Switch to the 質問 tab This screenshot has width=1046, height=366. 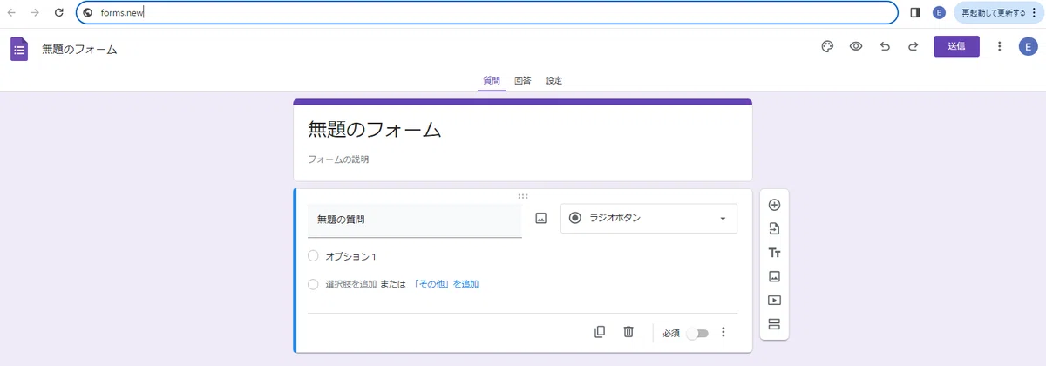click(492, 80)
